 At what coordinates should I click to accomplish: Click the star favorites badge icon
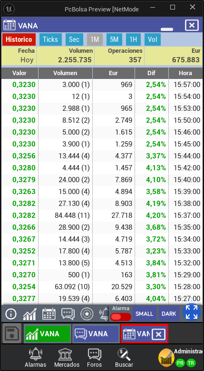tap(87, 314)
